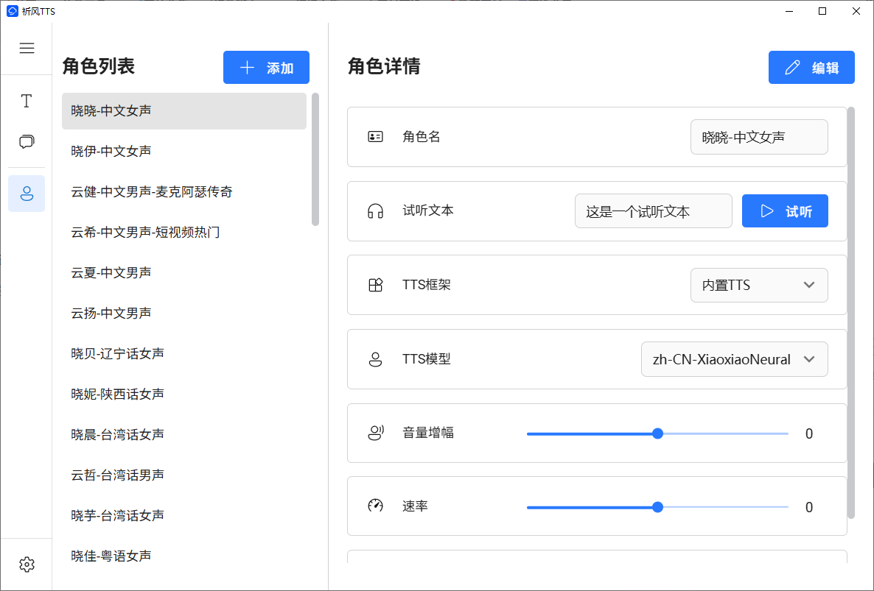Open the hamburger menu in the sidebar
The width and height of the screenshot is (874, 591).
click(27, 47)
